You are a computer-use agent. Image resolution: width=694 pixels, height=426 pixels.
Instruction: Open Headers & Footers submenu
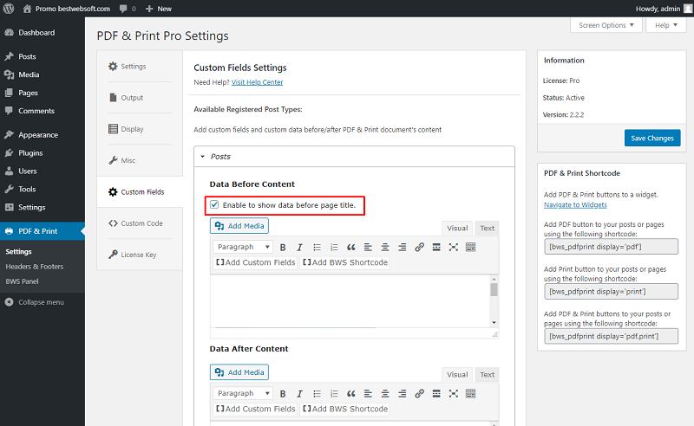coord(35,267)
